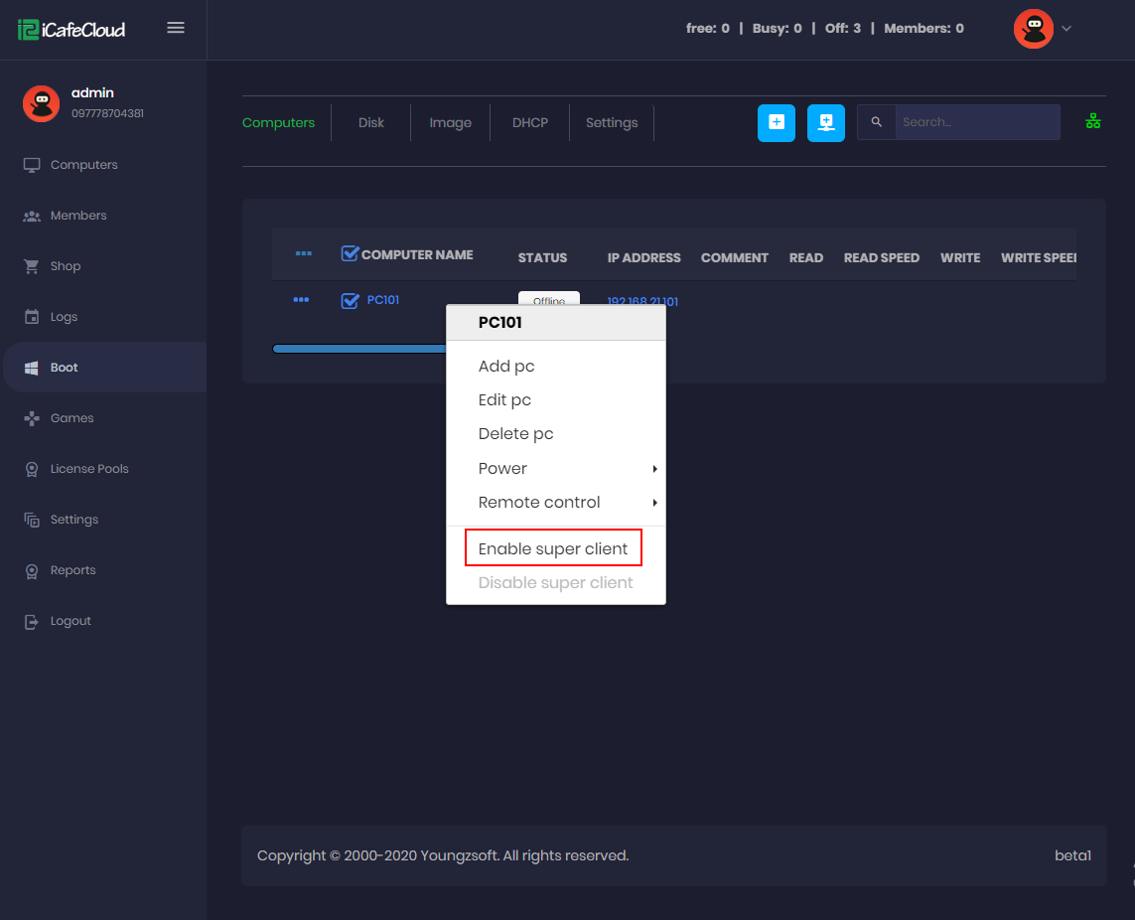Open Reports in the sidebar
Image resolution: width=1135 pixels, height=920 pixels.
tap(72, 570)
